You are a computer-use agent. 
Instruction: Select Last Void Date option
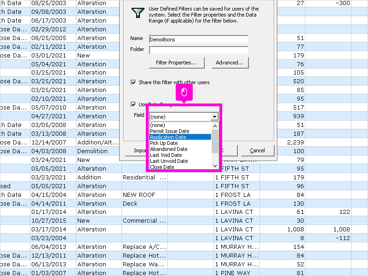[x=180, y=155]
